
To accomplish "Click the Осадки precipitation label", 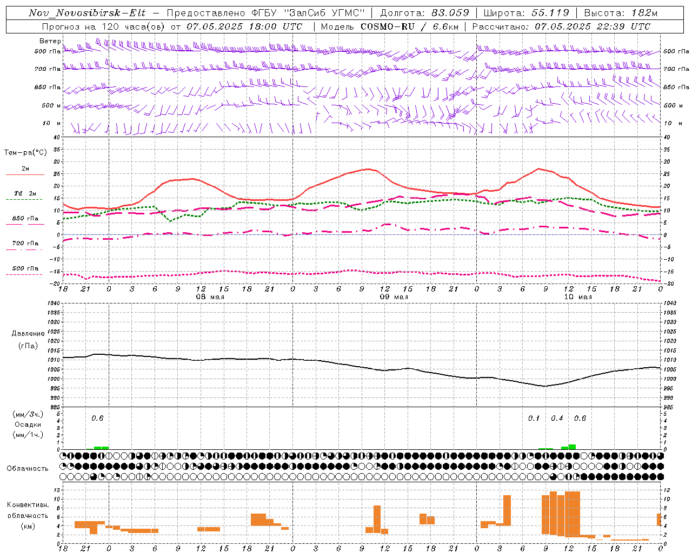I will tap(28, 424).
